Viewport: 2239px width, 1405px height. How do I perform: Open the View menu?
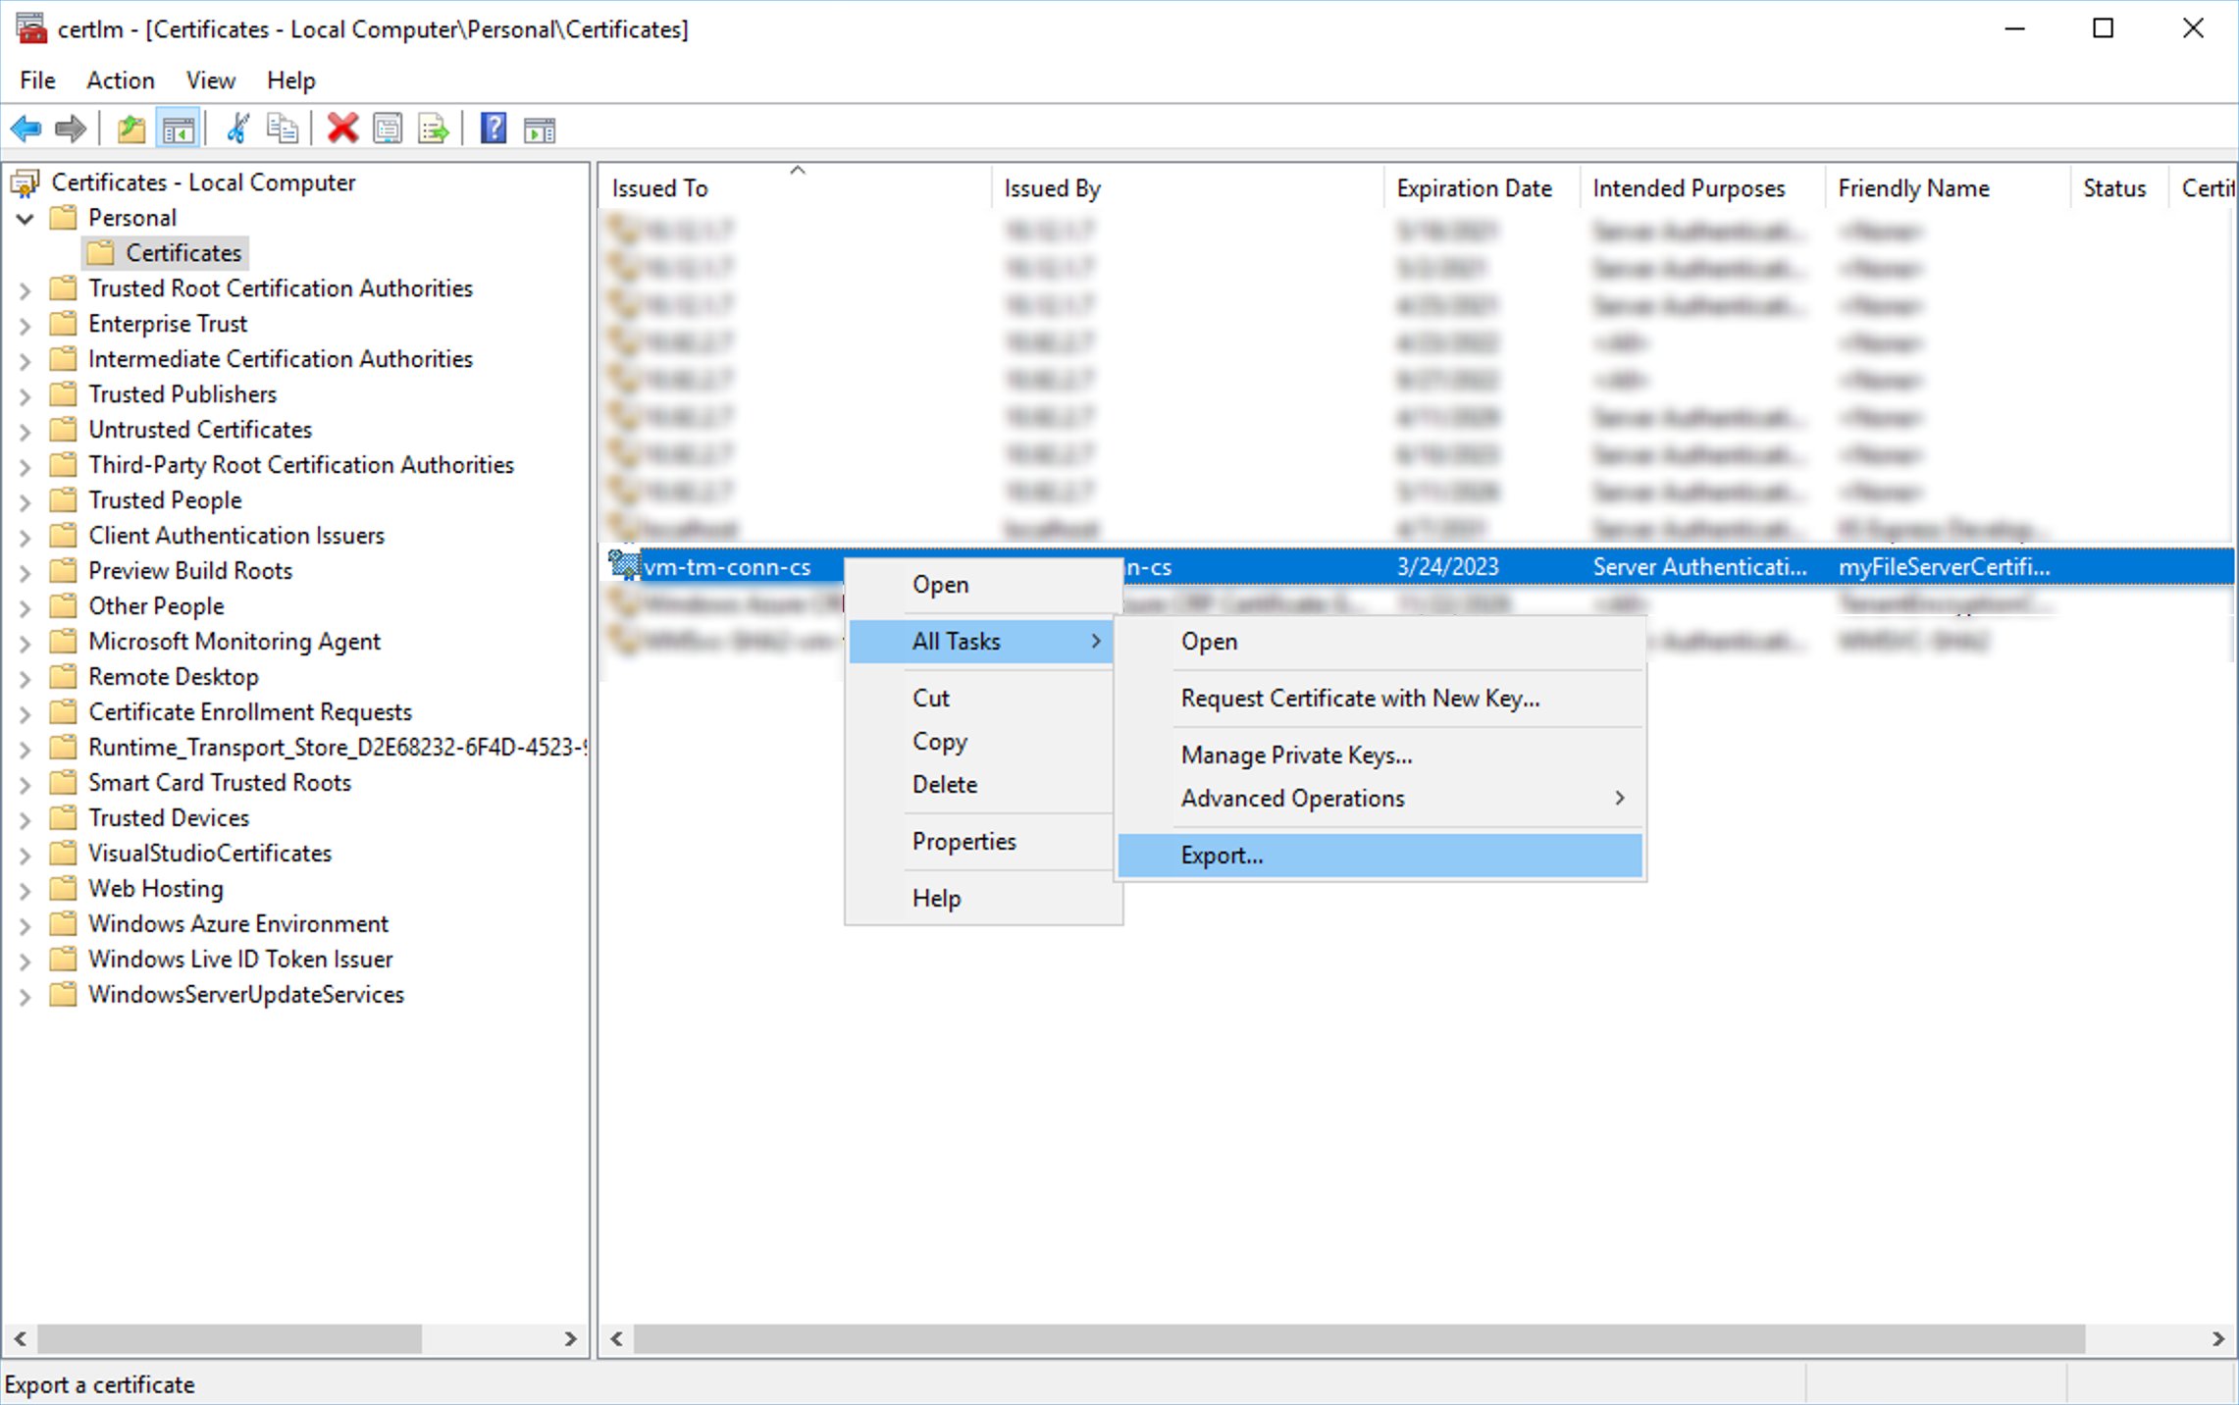pos(210,80)
